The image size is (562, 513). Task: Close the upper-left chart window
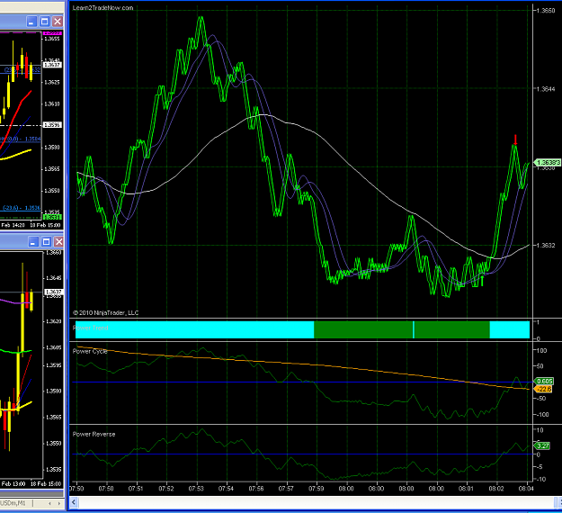coord(58,22)
